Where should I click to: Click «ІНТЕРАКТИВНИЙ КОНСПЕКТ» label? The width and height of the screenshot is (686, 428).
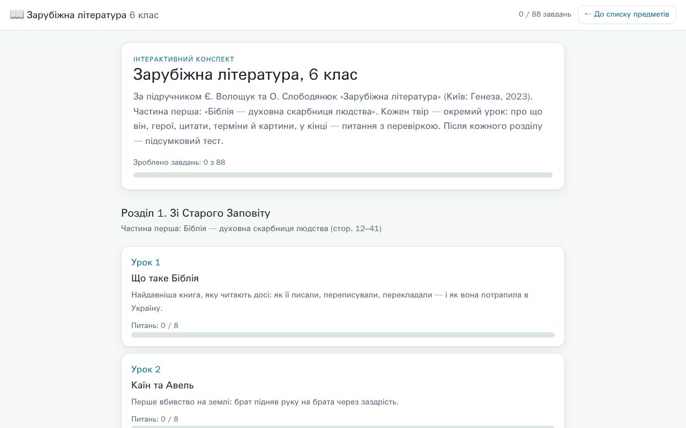point(184,59)
